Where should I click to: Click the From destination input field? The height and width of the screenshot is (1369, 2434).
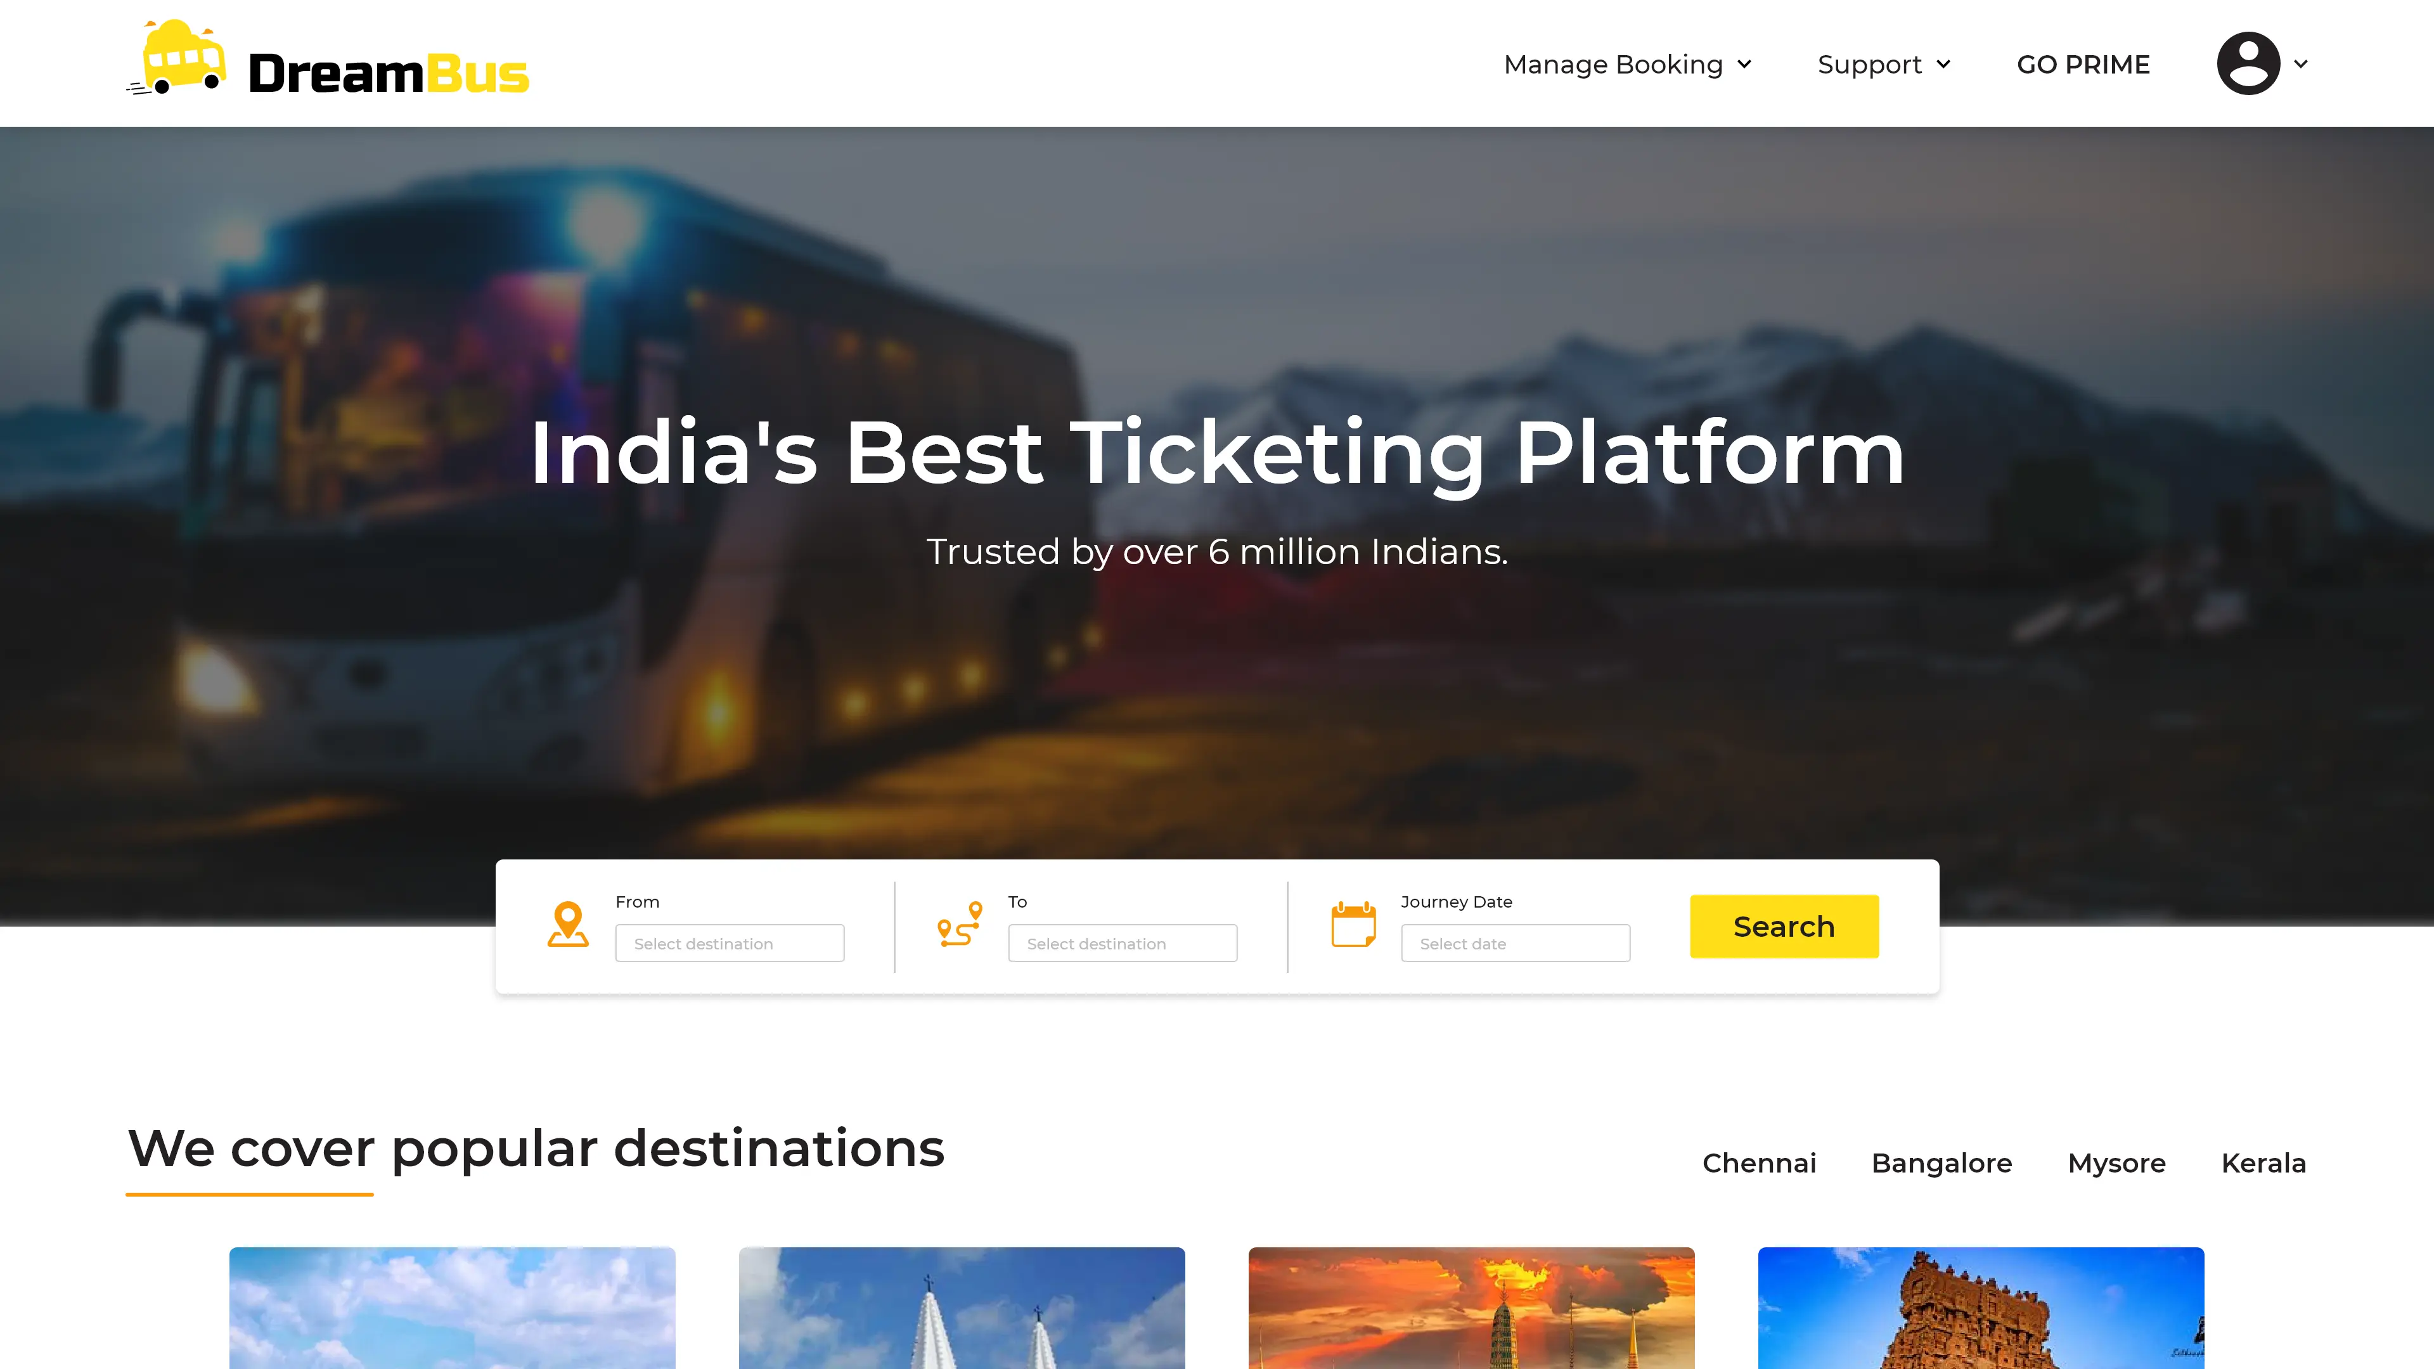click(x=730, y=943)
